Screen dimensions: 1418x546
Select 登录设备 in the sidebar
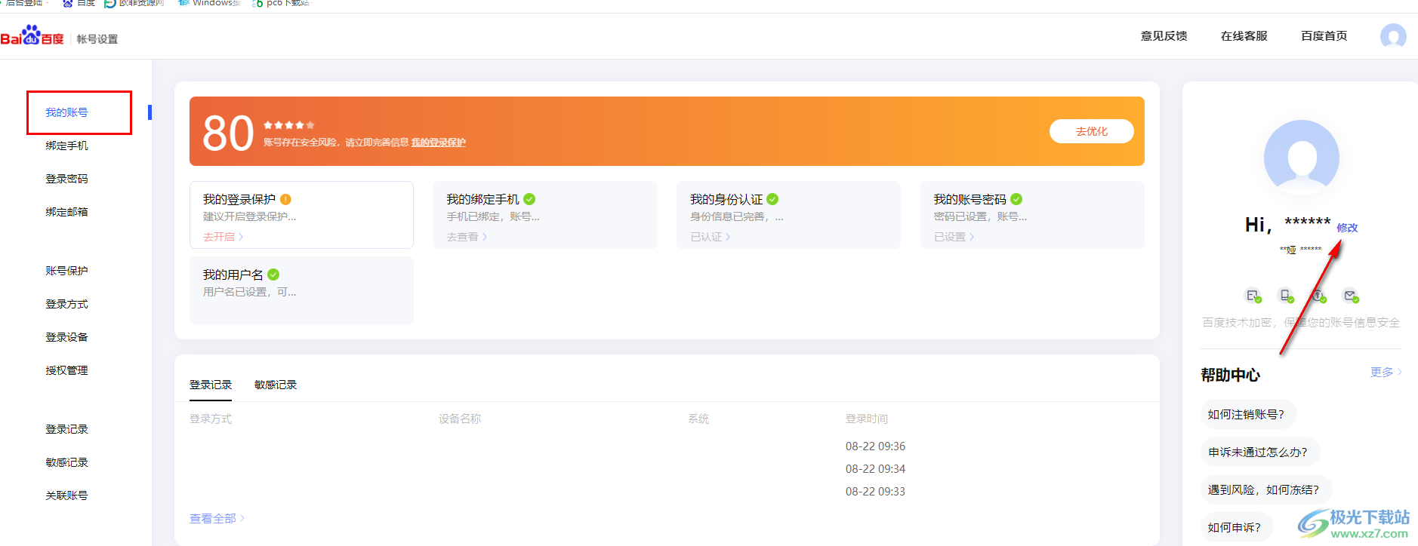point(66,337)
